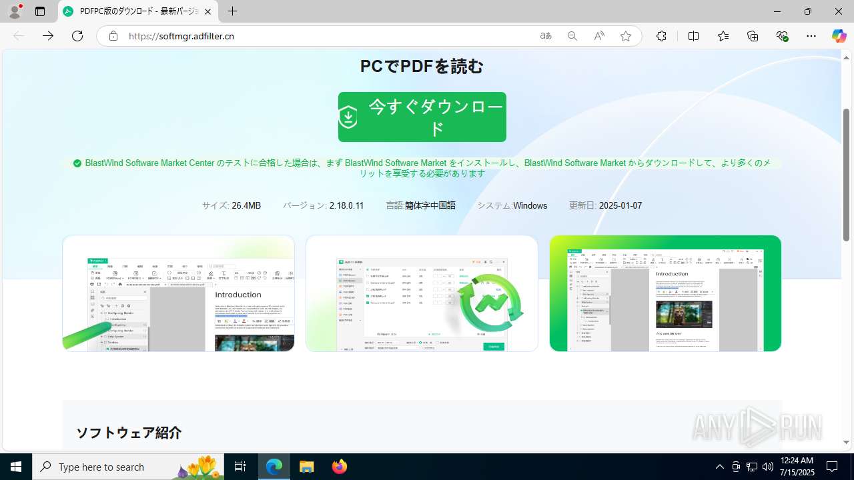Close the PDFPC download tab
854x480 pixels.
pyautogui.click(x=208, y=11)
